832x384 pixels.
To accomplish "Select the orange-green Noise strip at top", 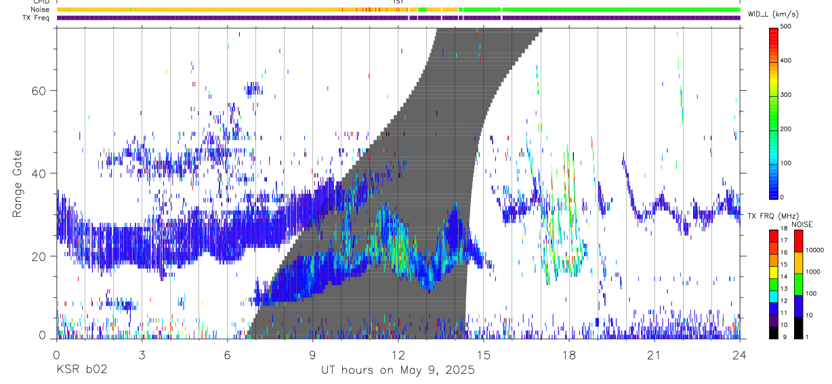I will pyautogui.click(x=398, y=9).
